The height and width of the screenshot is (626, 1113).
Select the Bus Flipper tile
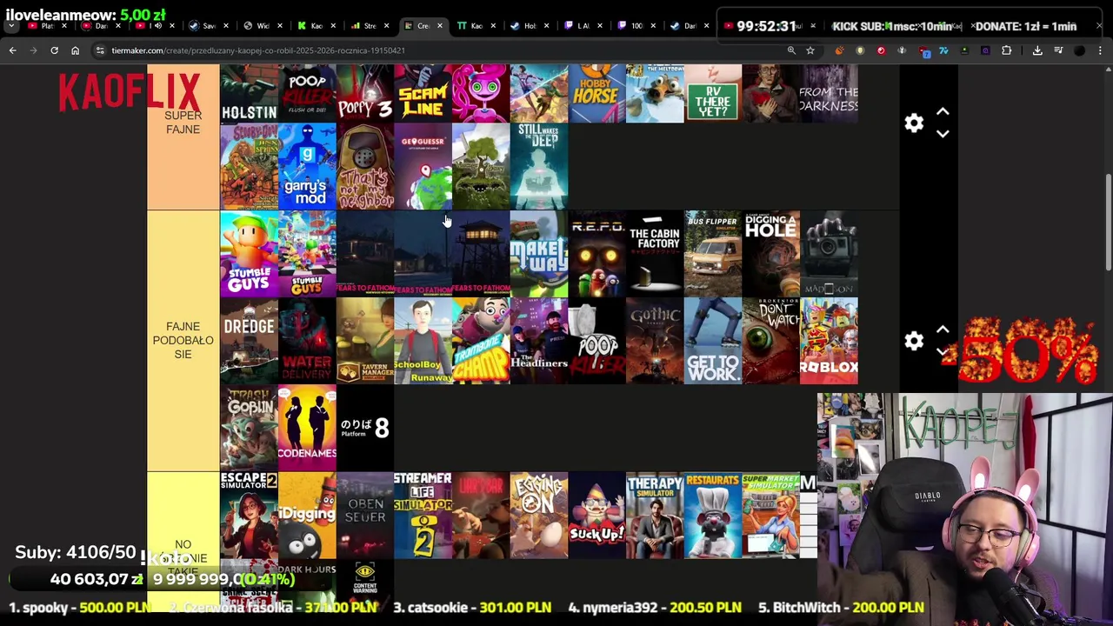713,253
